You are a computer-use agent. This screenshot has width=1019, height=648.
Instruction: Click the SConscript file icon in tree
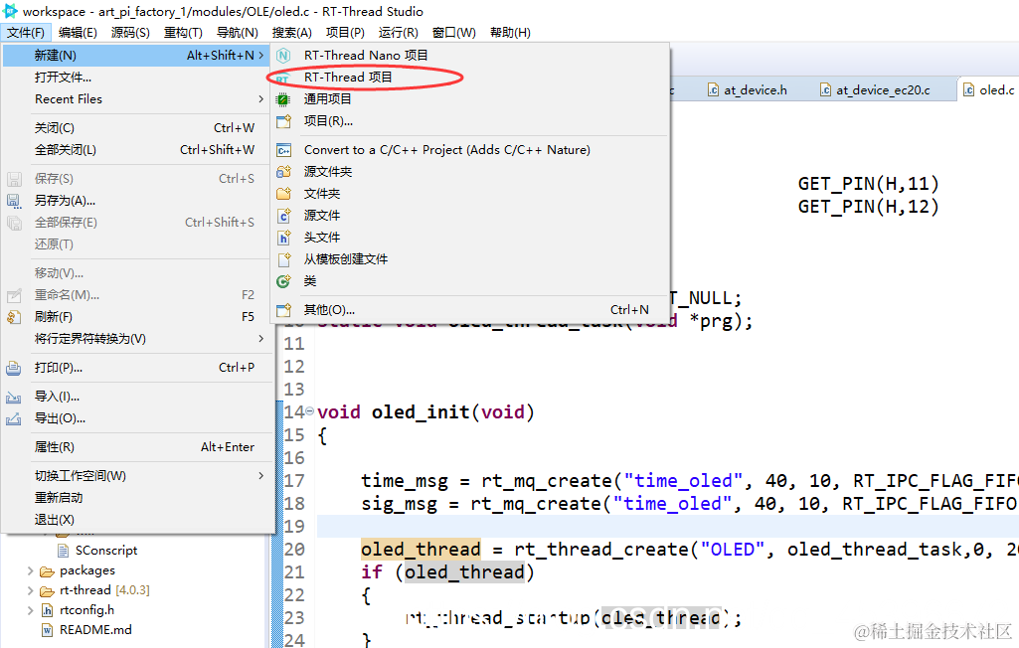(63, 552)
